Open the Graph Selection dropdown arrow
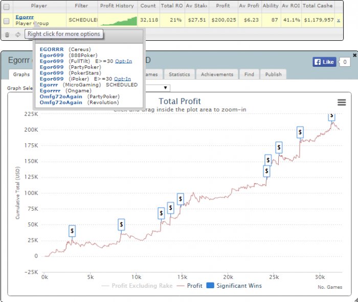The height and width of the screenshot is (302, 358). [x=166, y=88]
